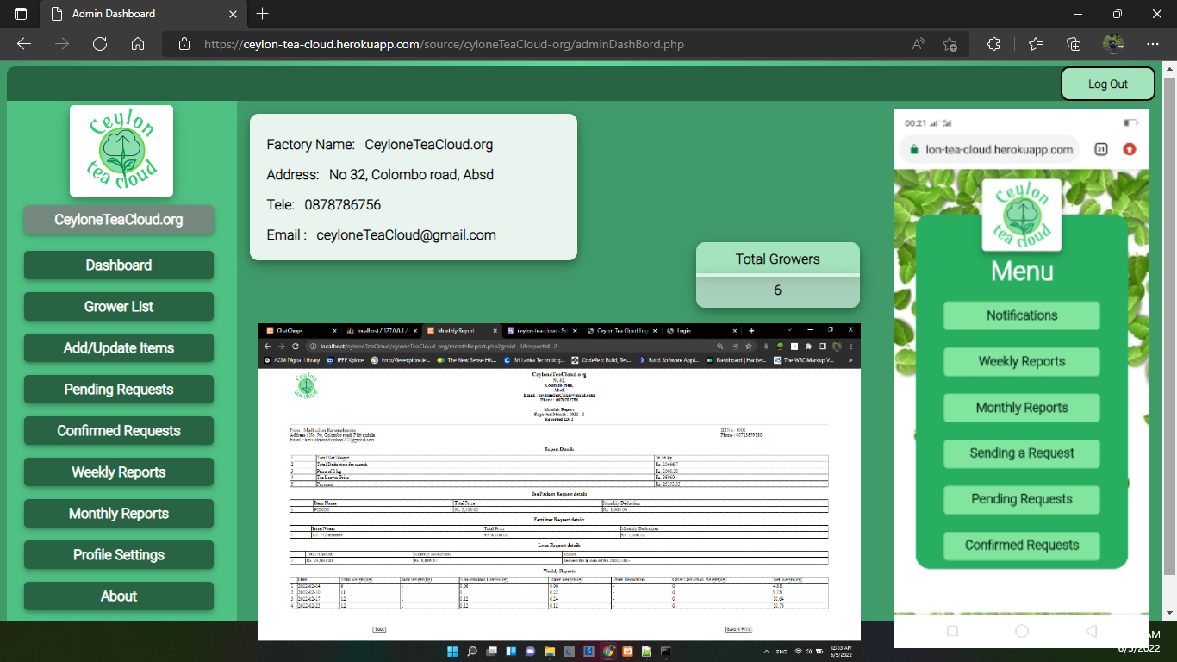
Task: Click the growers count value 6
Action: pos(777,290)
